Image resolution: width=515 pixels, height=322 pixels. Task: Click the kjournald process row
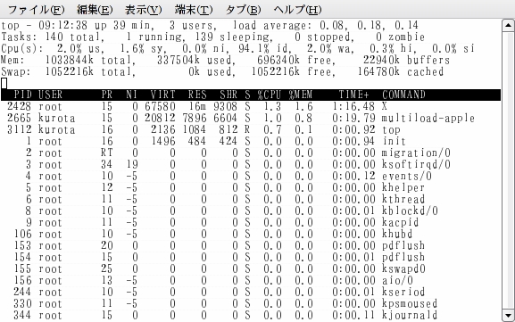(x=251, y=316)
